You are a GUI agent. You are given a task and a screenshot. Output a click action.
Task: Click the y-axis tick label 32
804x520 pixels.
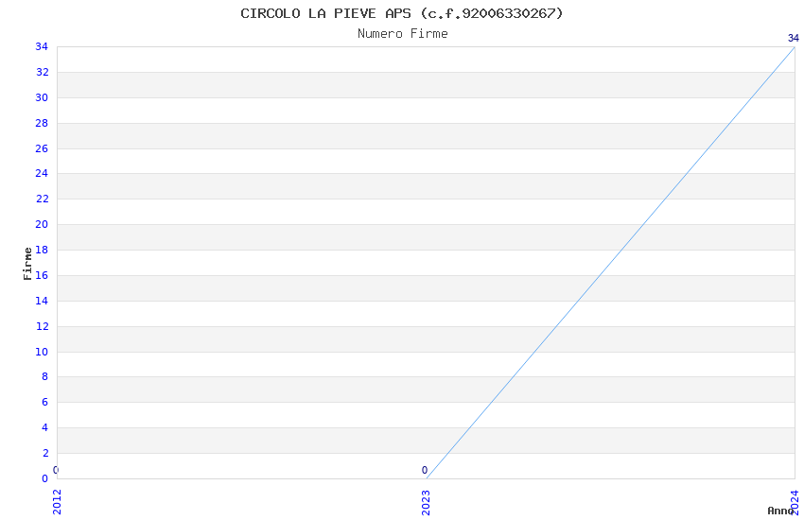42,72
